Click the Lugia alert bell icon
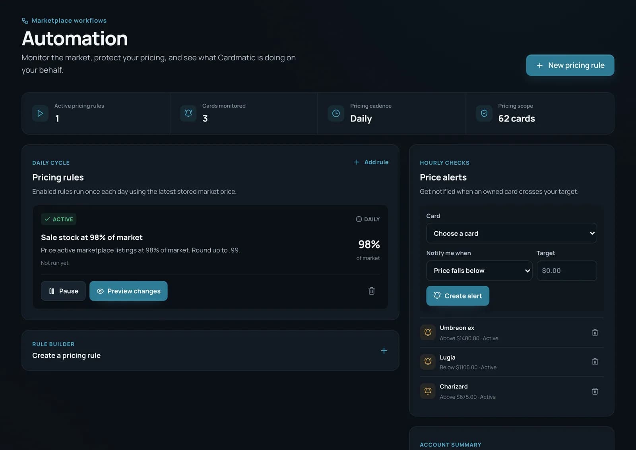Image resolution: width=636 pixels, height=450 pixels. pos(428,362)
